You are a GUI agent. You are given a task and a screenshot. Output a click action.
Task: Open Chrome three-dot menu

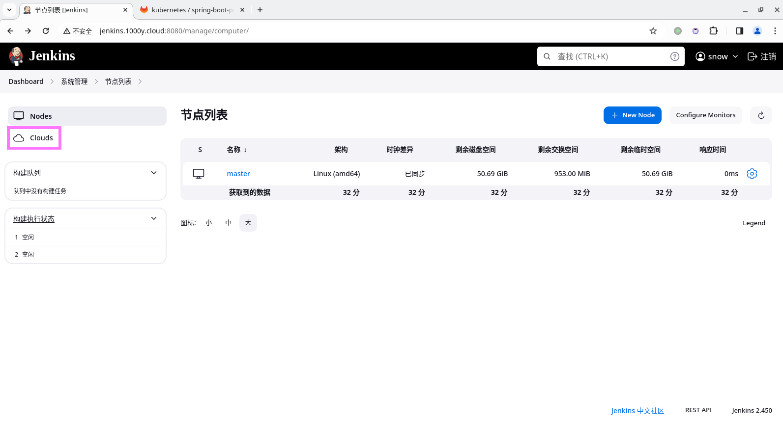(x=775, y=31)
